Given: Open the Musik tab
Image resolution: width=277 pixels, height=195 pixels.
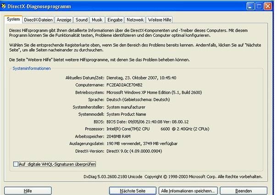Looking at the screenshot, I should (97, 20).
